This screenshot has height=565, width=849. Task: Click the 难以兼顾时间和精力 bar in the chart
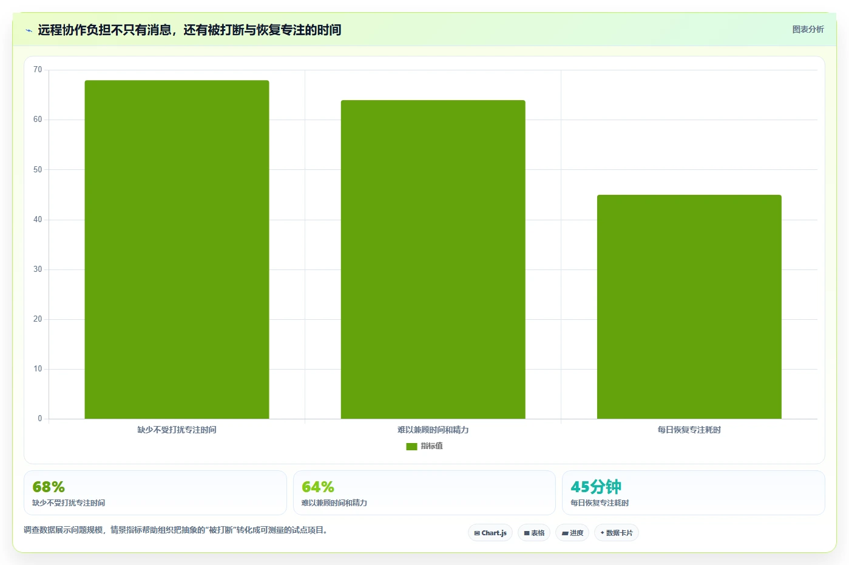tap(433, 259)
